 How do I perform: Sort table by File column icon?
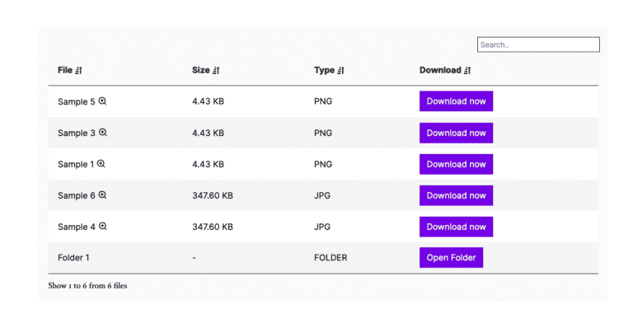79,71
